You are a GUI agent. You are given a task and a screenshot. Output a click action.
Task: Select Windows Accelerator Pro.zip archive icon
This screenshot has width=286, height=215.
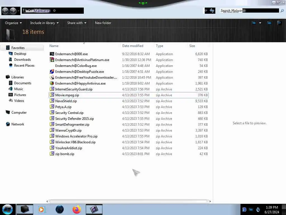pos(52,136)
